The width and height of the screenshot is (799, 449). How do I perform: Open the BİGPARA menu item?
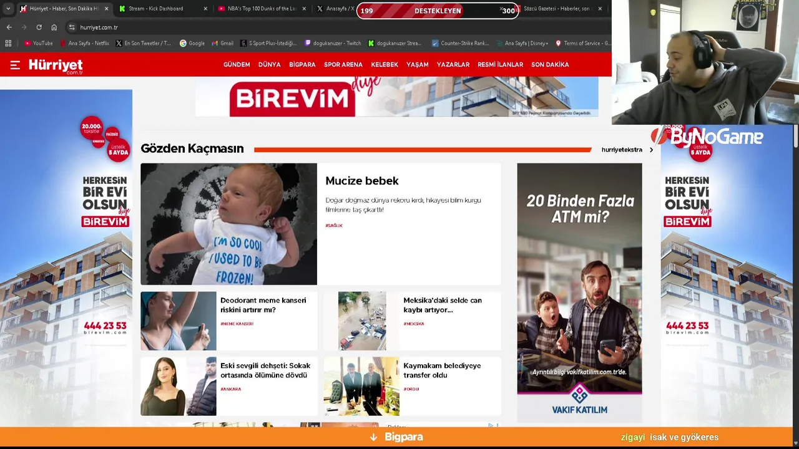click(302, 65)
